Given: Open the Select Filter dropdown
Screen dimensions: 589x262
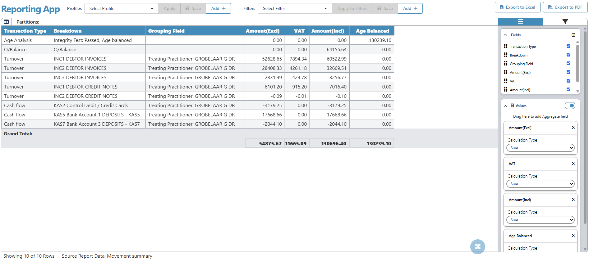Looking at the screenshot, I should pos(294,8).
